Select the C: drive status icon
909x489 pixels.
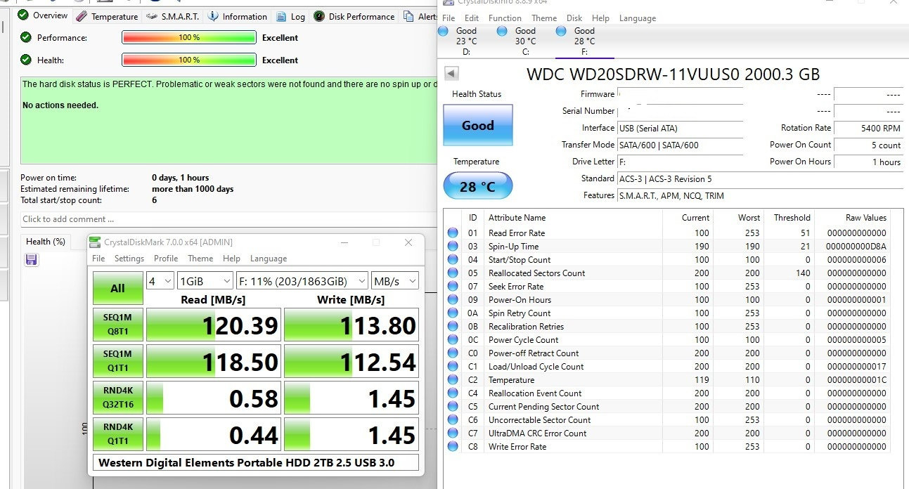point(502,32)
